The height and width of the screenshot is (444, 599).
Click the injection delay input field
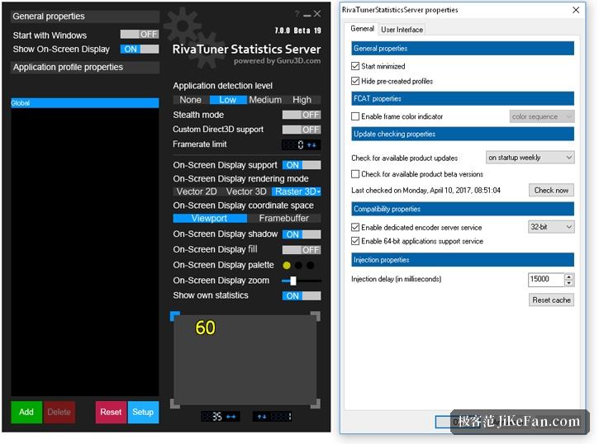point(546,279)
